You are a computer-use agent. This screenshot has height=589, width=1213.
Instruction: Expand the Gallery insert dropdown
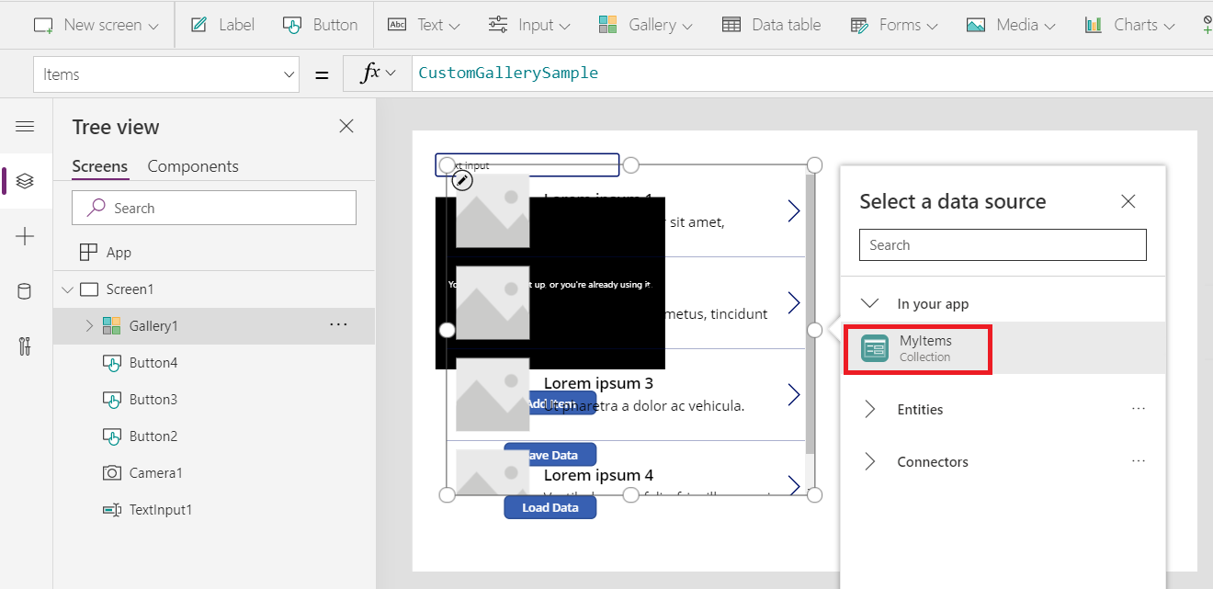click(646, 25)
